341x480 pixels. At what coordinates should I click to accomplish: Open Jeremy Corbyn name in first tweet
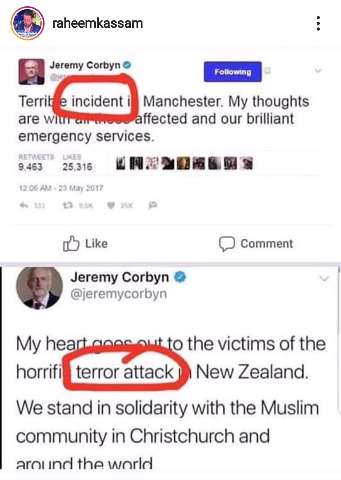[85, 65]
